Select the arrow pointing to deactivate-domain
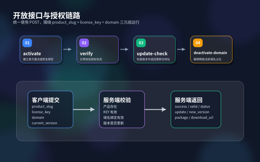The height and width of the screenshot is (162, 260). click(182, 49)
